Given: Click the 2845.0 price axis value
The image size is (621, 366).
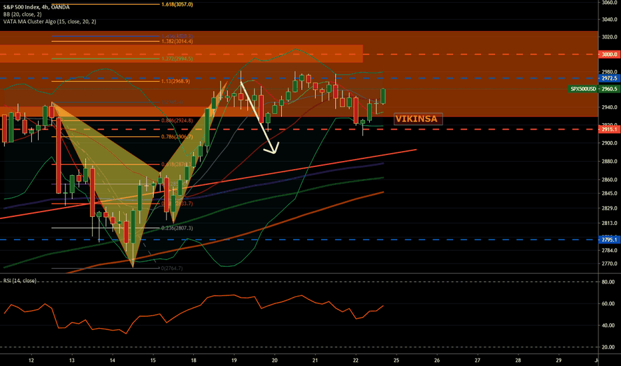Looking at the screenshot, I should [x=610, y=194].
